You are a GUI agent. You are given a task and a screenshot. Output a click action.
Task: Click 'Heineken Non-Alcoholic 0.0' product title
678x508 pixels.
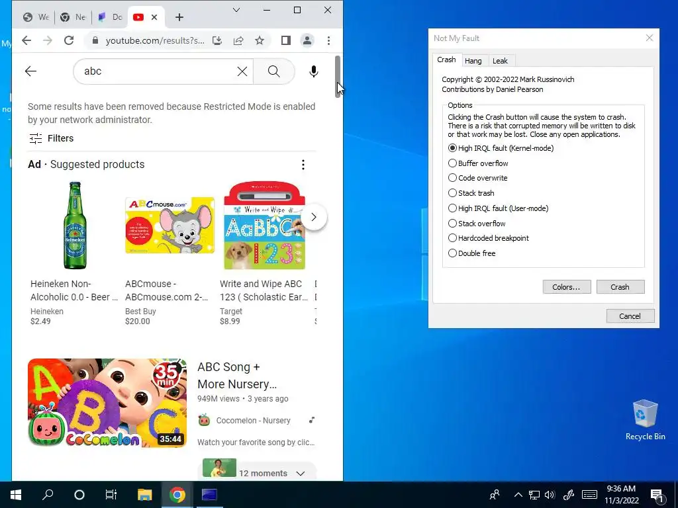[x=74, y=290]
